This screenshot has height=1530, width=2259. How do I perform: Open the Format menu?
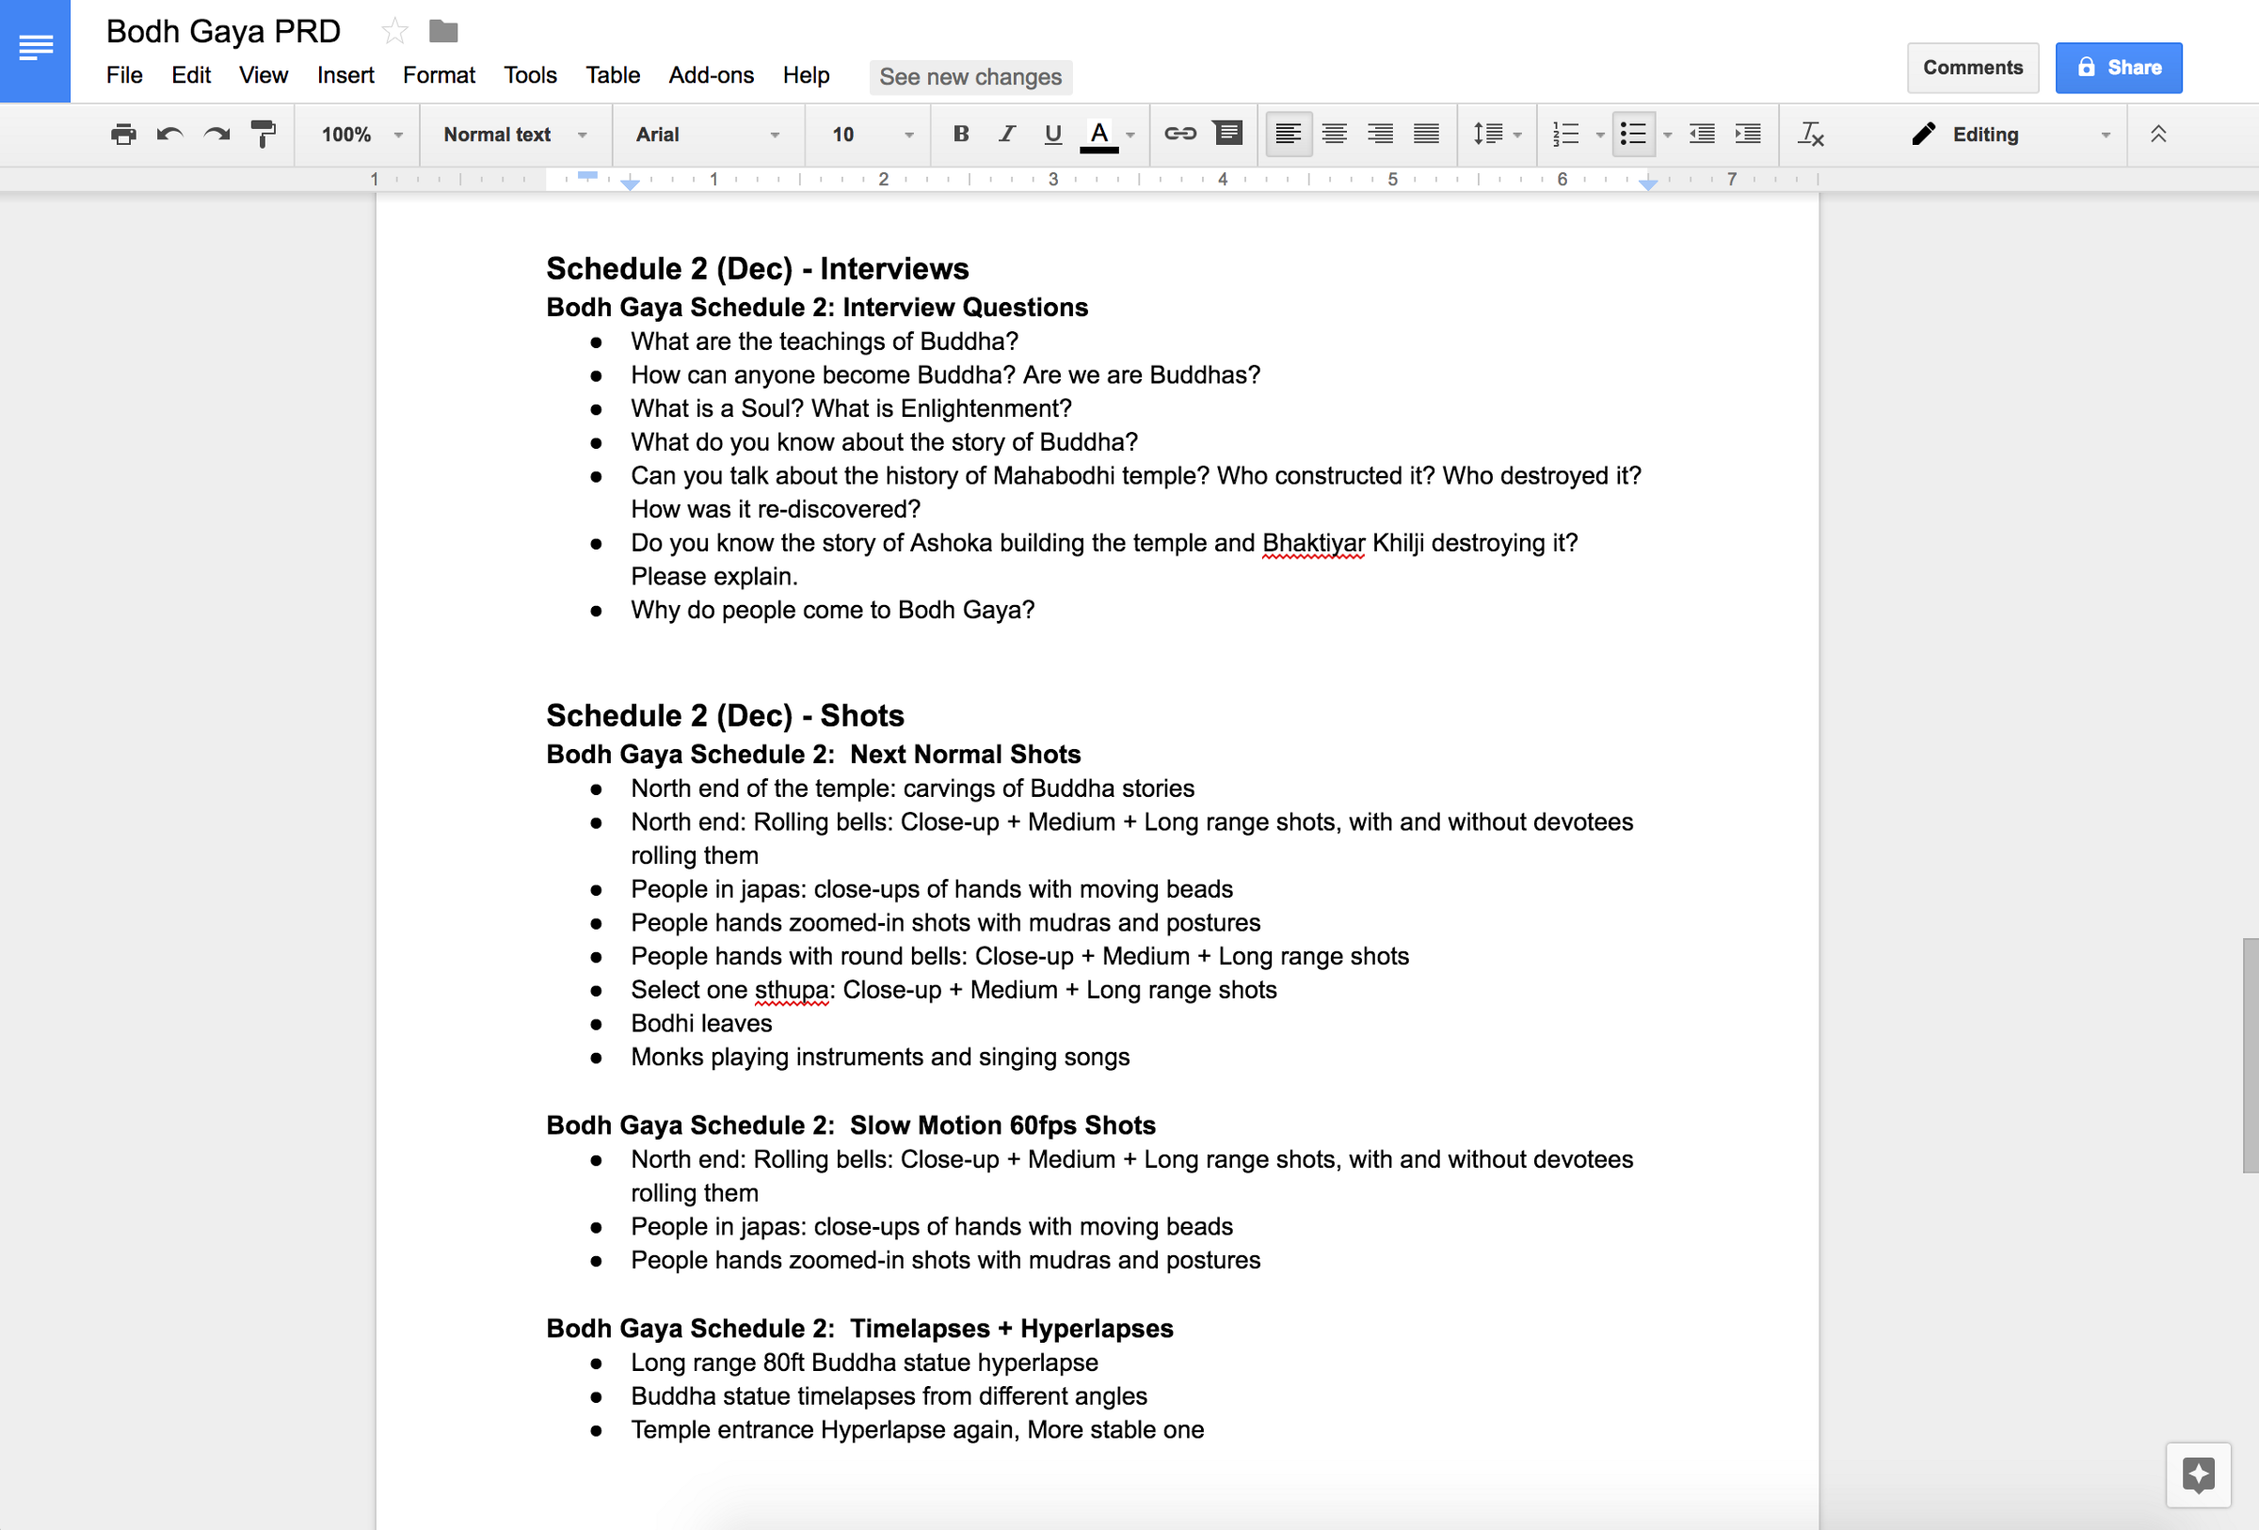pos(439,74)
